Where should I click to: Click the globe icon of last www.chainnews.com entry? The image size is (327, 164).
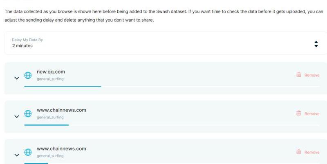pos(28,152)
